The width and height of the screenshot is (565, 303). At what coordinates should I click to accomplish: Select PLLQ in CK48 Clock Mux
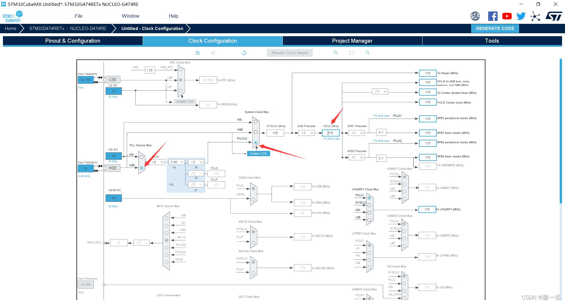point(253,189)
